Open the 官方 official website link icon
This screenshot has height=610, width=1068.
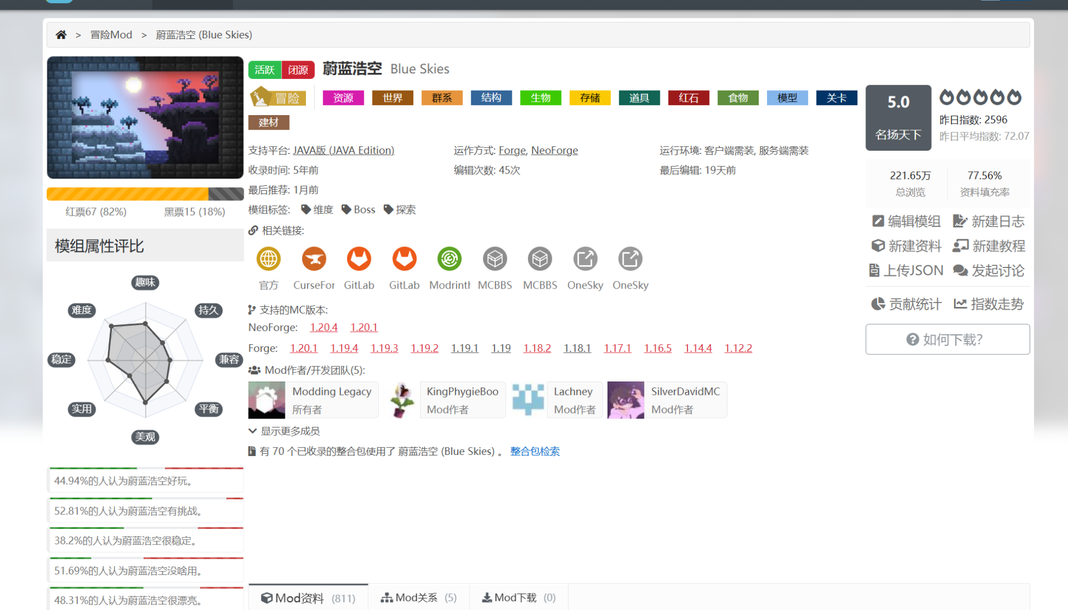[269, 259]
